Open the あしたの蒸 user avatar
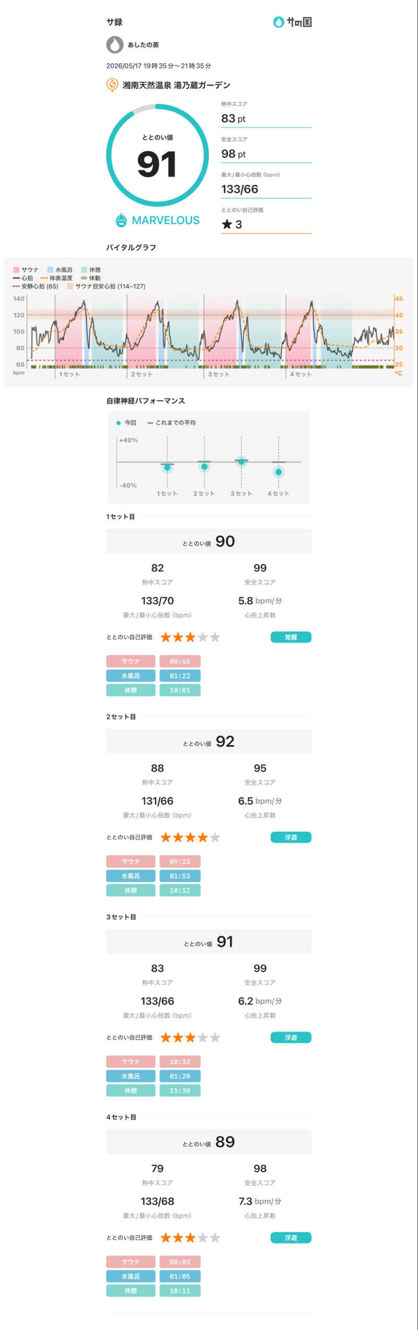Screen dimensions: 418x1330 click(115, 44)
